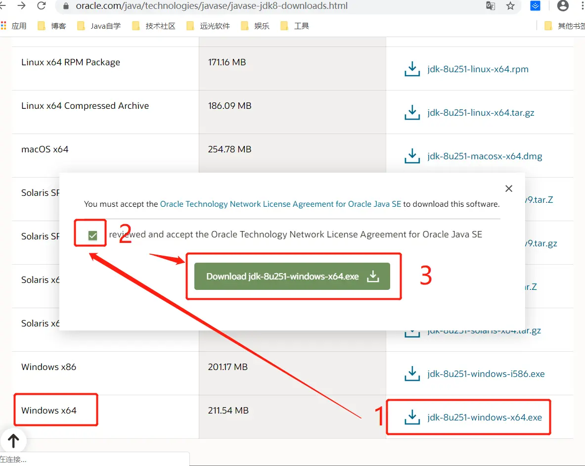
Task: Open the 技术社区 bookmarks folder
Action: click(x=154, y=26)
